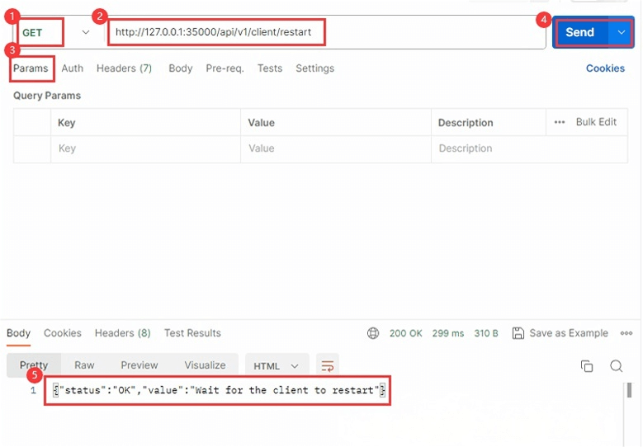Switch to Preview response view
Screen dimensions: 643x447
tap(139, 365)
